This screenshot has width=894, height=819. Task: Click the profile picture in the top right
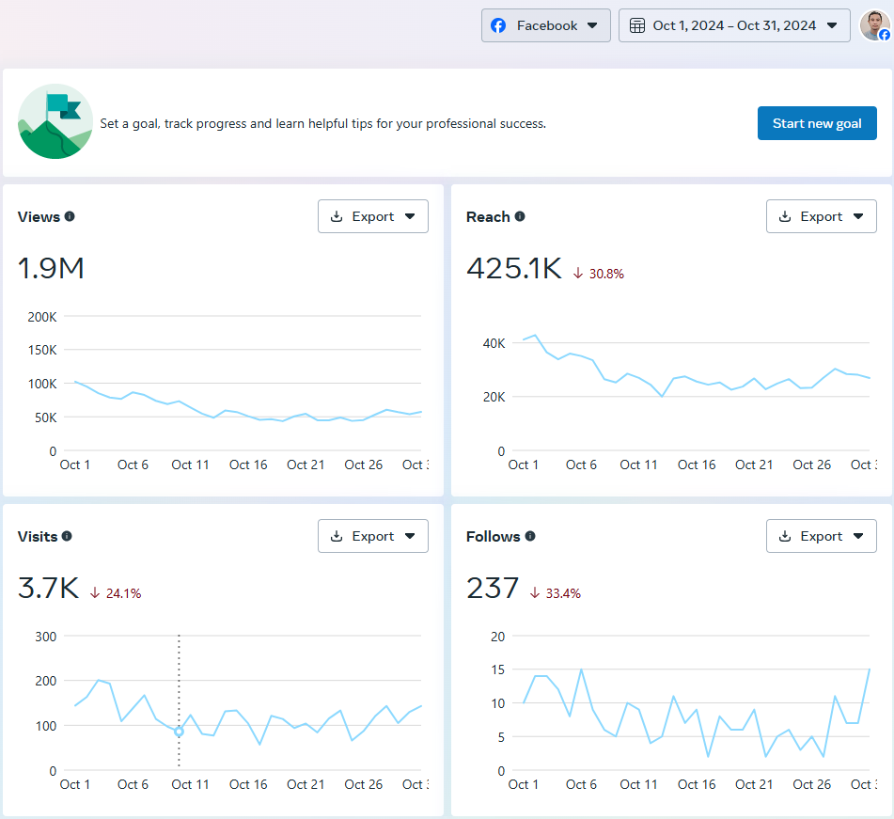[x=874, y=25]
